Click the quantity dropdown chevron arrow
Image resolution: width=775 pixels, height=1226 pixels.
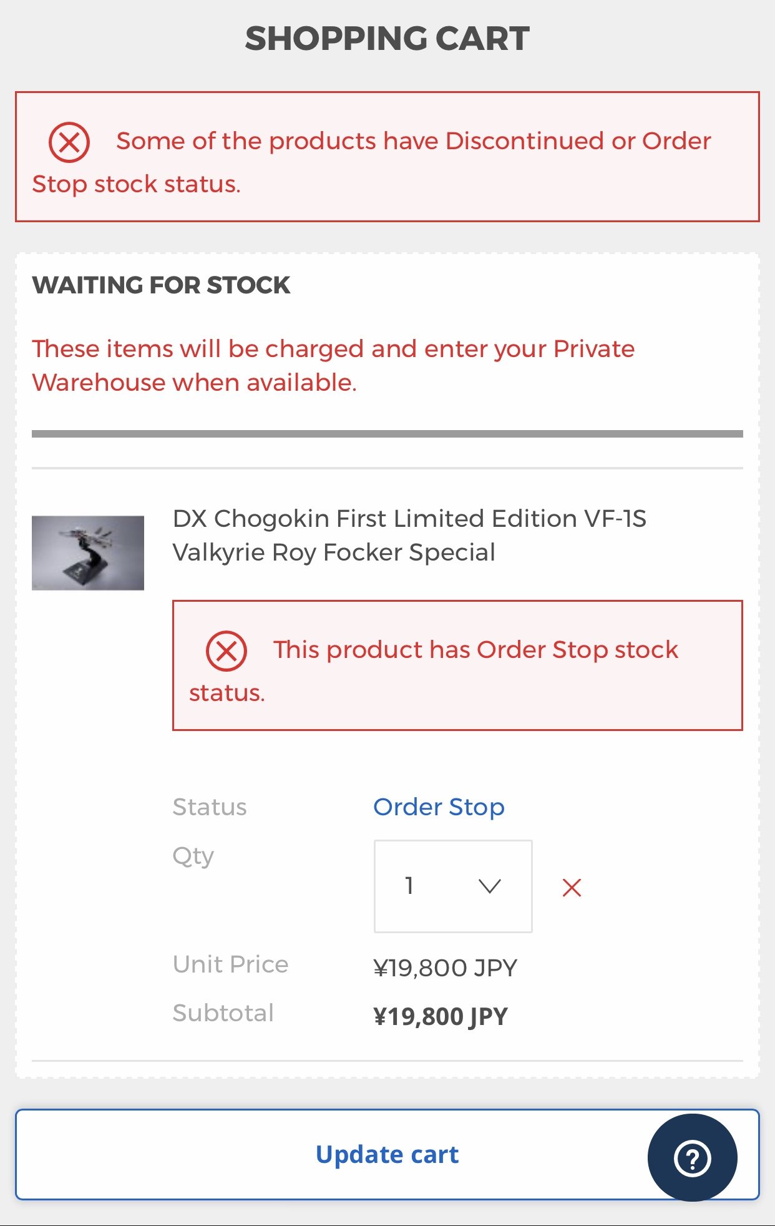click(490, 886)
